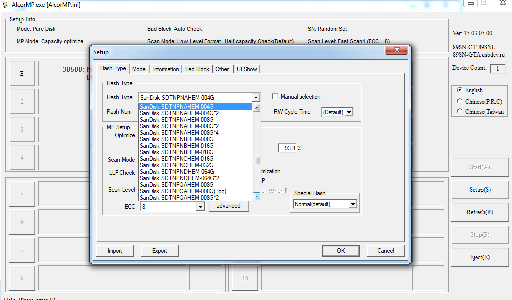Click the scroll down arrow of flash list
The height and width of the screenshot is (300, 512).
(x=257, y=196)
